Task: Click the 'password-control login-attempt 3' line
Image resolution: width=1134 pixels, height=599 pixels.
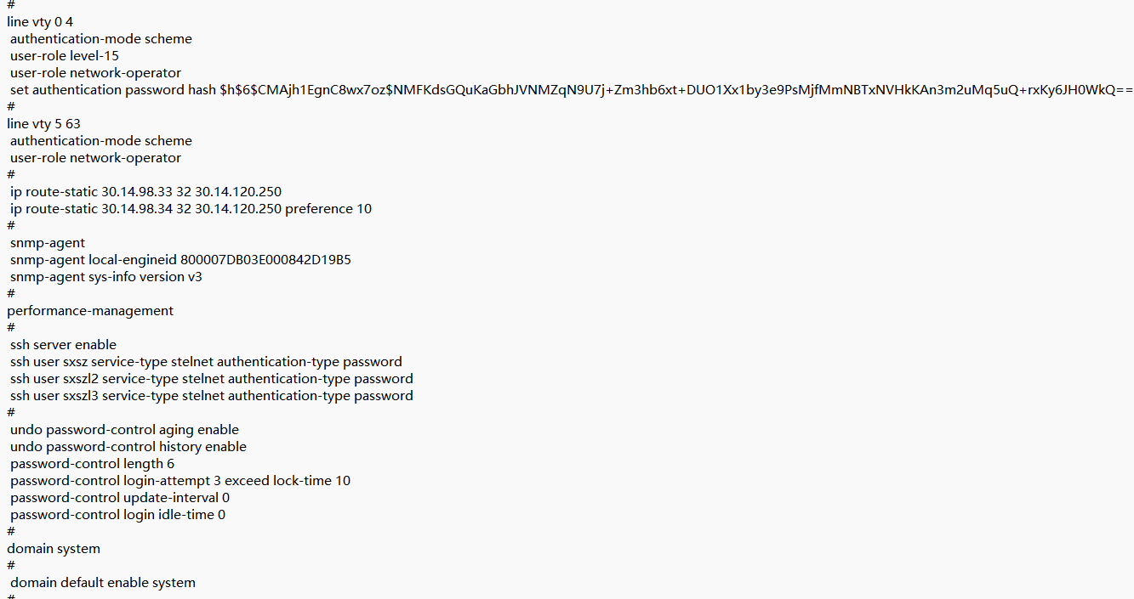Action: click(x=180, y=480)
